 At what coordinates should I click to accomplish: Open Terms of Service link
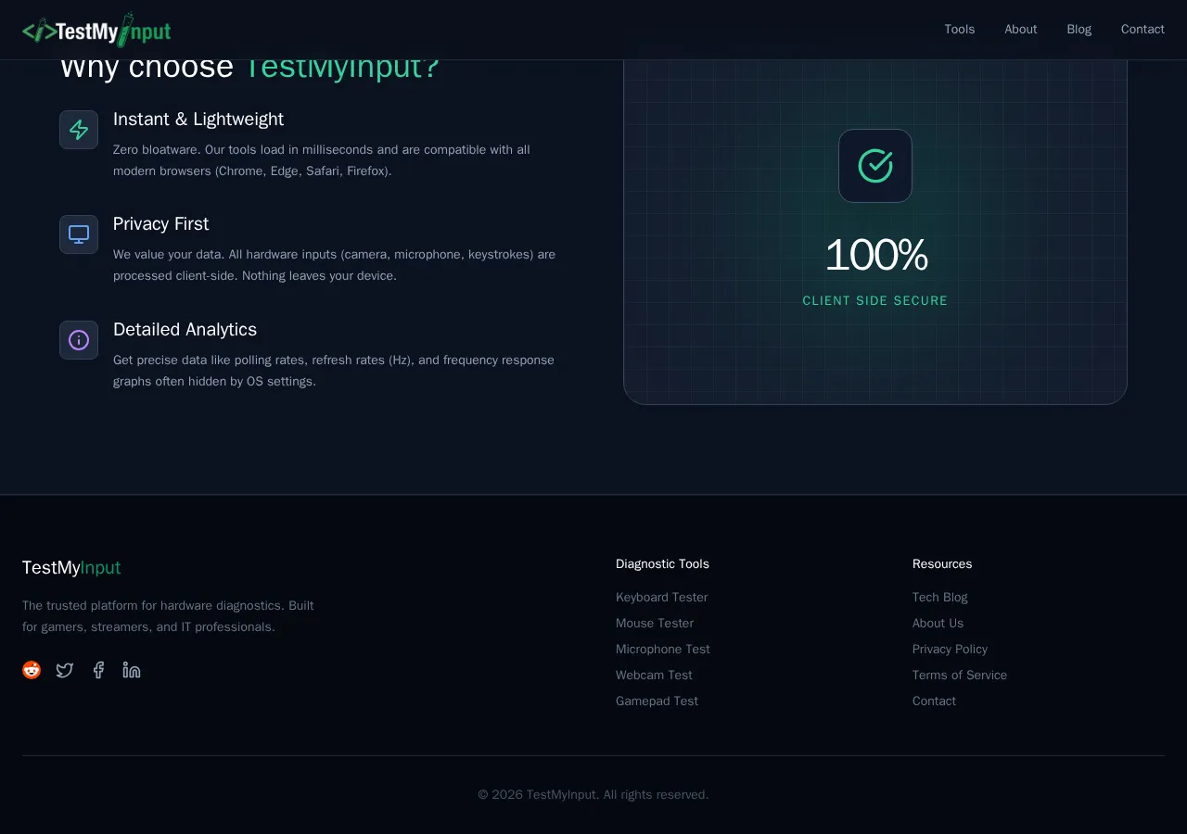pyautogui.click(x=960, y=676)
